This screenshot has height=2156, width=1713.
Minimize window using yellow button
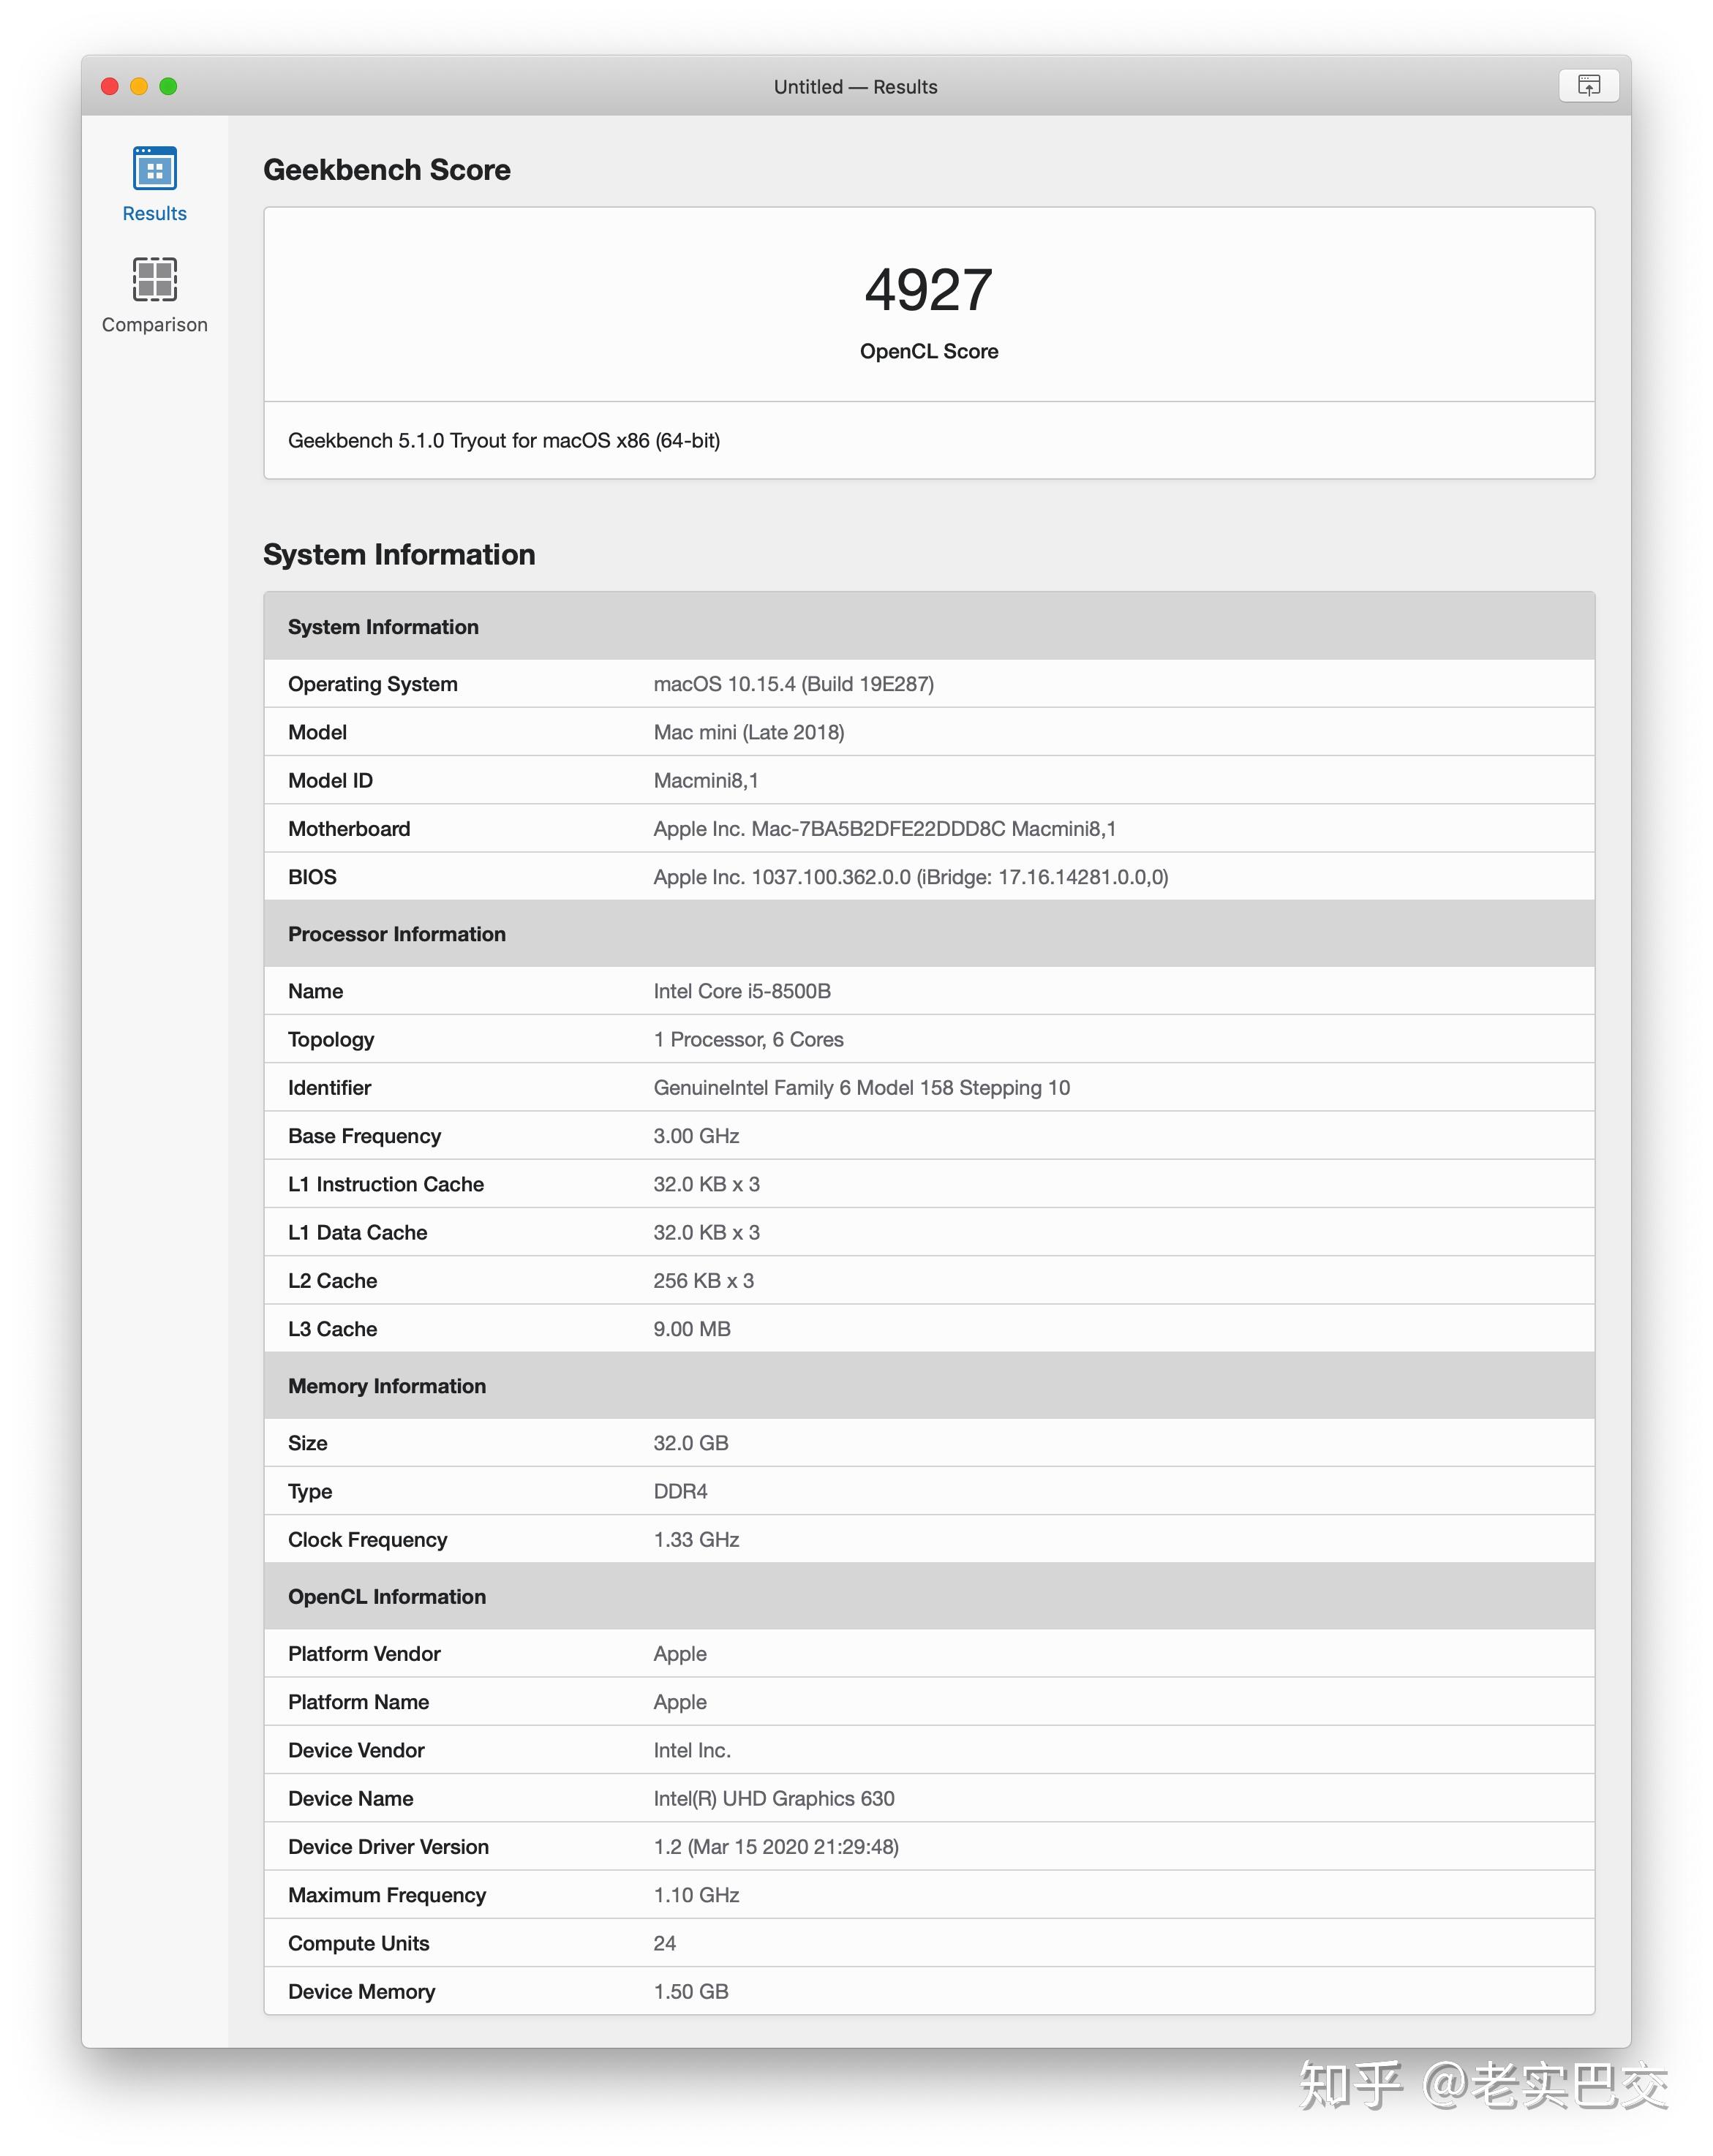(x=139, y=86)
